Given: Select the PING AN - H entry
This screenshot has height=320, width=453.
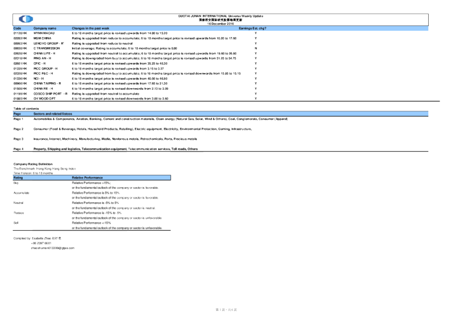Looking at the screenshot, I should (x=43, y=58).
